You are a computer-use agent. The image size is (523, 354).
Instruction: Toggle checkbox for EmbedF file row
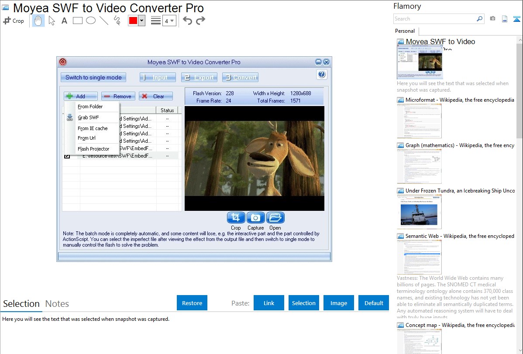67,156
